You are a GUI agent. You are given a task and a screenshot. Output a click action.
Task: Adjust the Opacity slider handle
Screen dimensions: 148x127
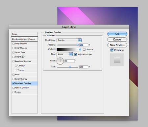pyautogui.click(x=78, y=45)
